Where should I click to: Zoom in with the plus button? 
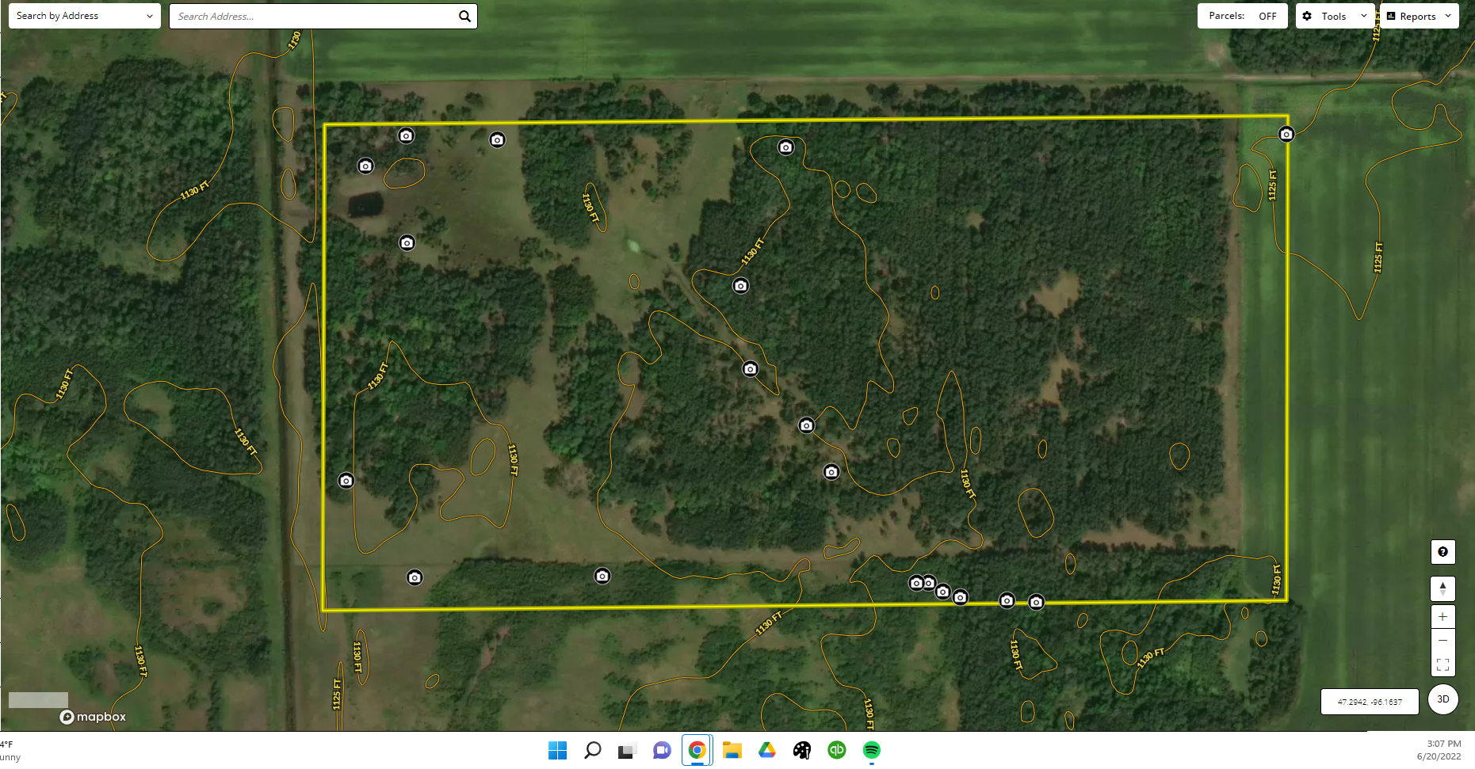coord(1443,617)
